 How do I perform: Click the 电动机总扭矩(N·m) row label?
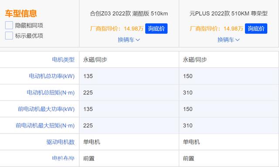tap(51, 93)
